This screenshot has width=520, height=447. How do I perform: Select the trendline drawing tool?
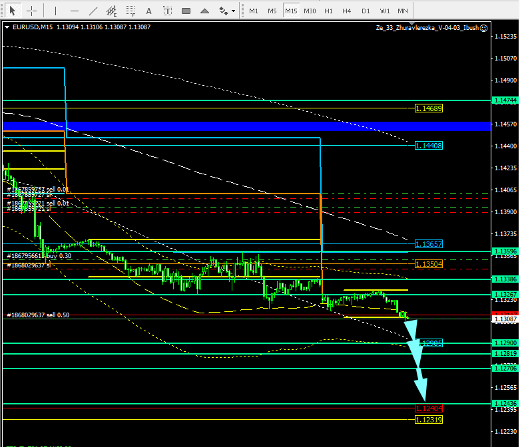pos(93,11)
